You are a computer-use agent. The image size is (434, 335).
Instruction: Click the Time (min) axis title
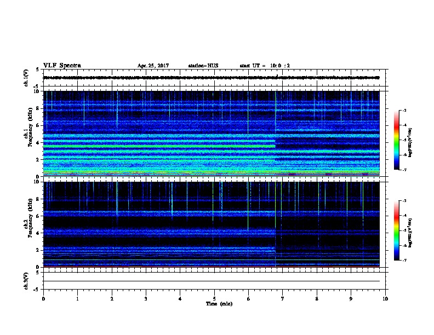point(219,304)
